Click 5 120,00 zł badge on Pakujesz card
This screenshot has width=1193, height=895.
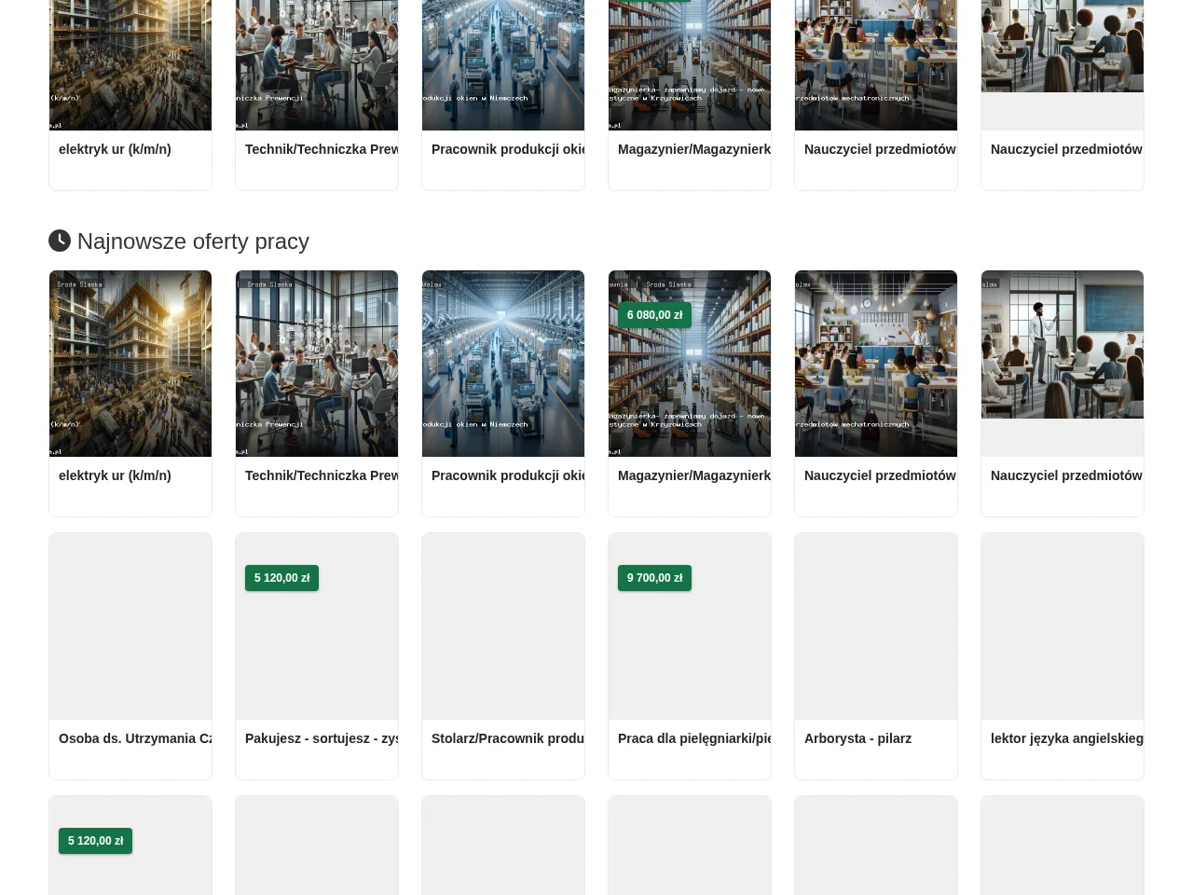pos(281,578)
